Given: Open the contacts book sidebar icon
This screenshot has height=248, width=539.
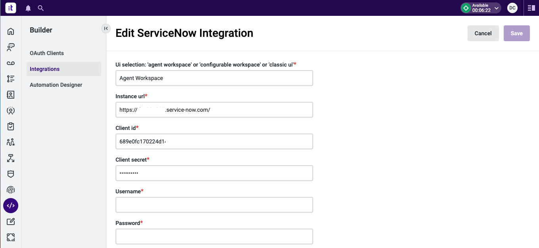Looking at the screenshot, I should click(11, 95).
